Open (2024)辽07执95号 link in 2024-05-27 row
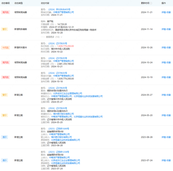The height and width of the screenshot is (171, 173). click(58, 88)
